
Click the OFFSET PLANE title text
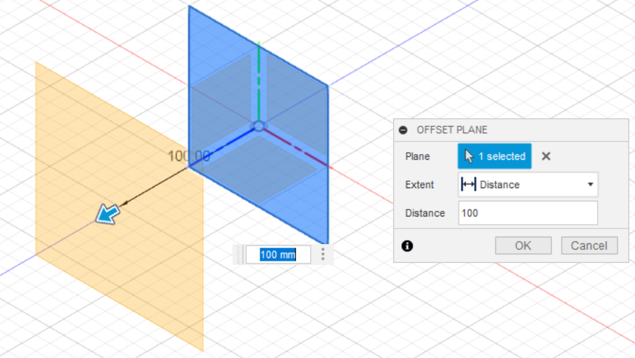(452, 130)
